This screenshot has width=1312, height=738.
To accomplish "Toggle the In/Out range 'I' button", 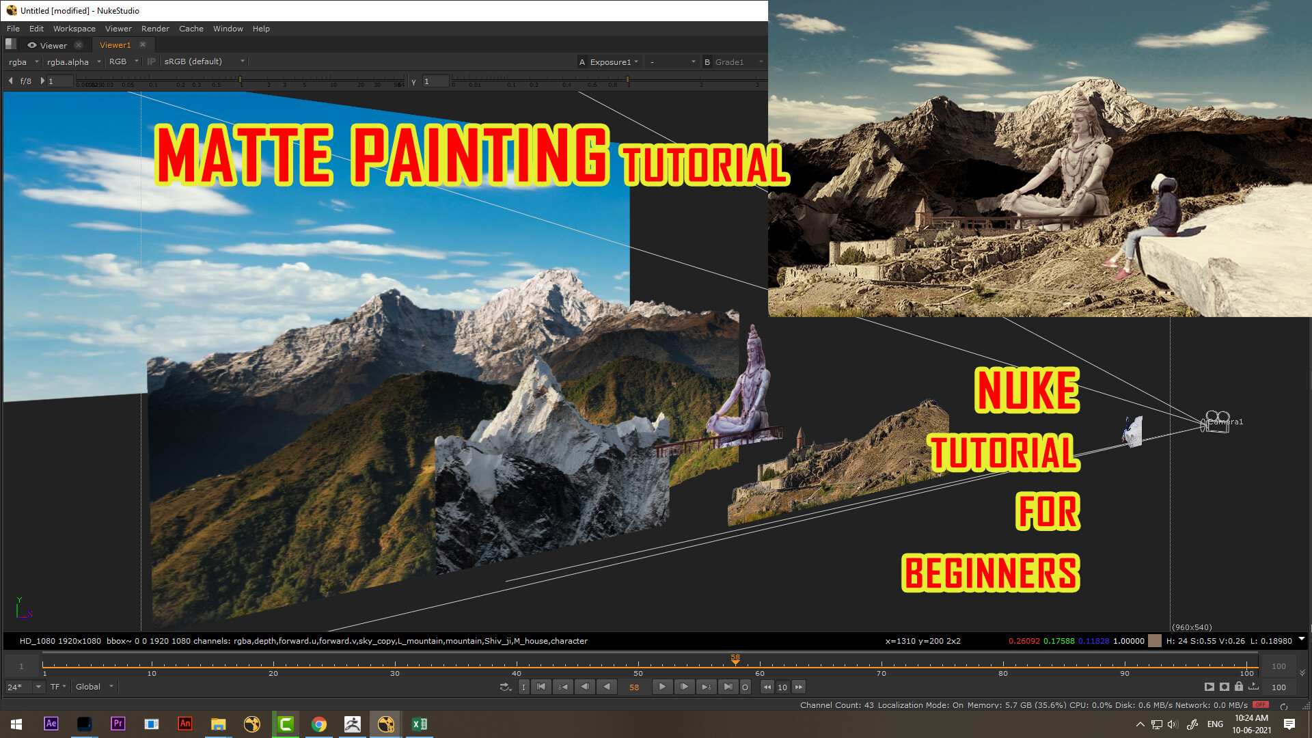I will coord(524,687).
